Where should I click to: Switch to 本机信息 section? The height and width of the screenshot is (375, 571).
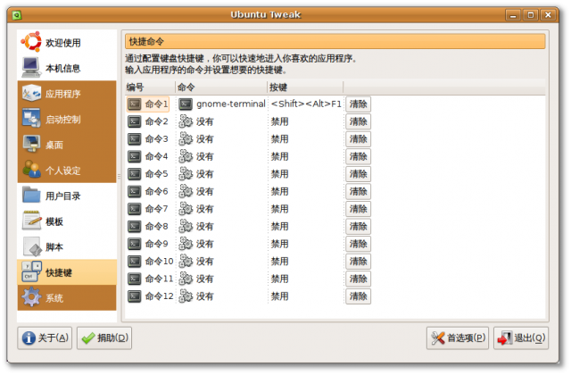tap(67, 68)
